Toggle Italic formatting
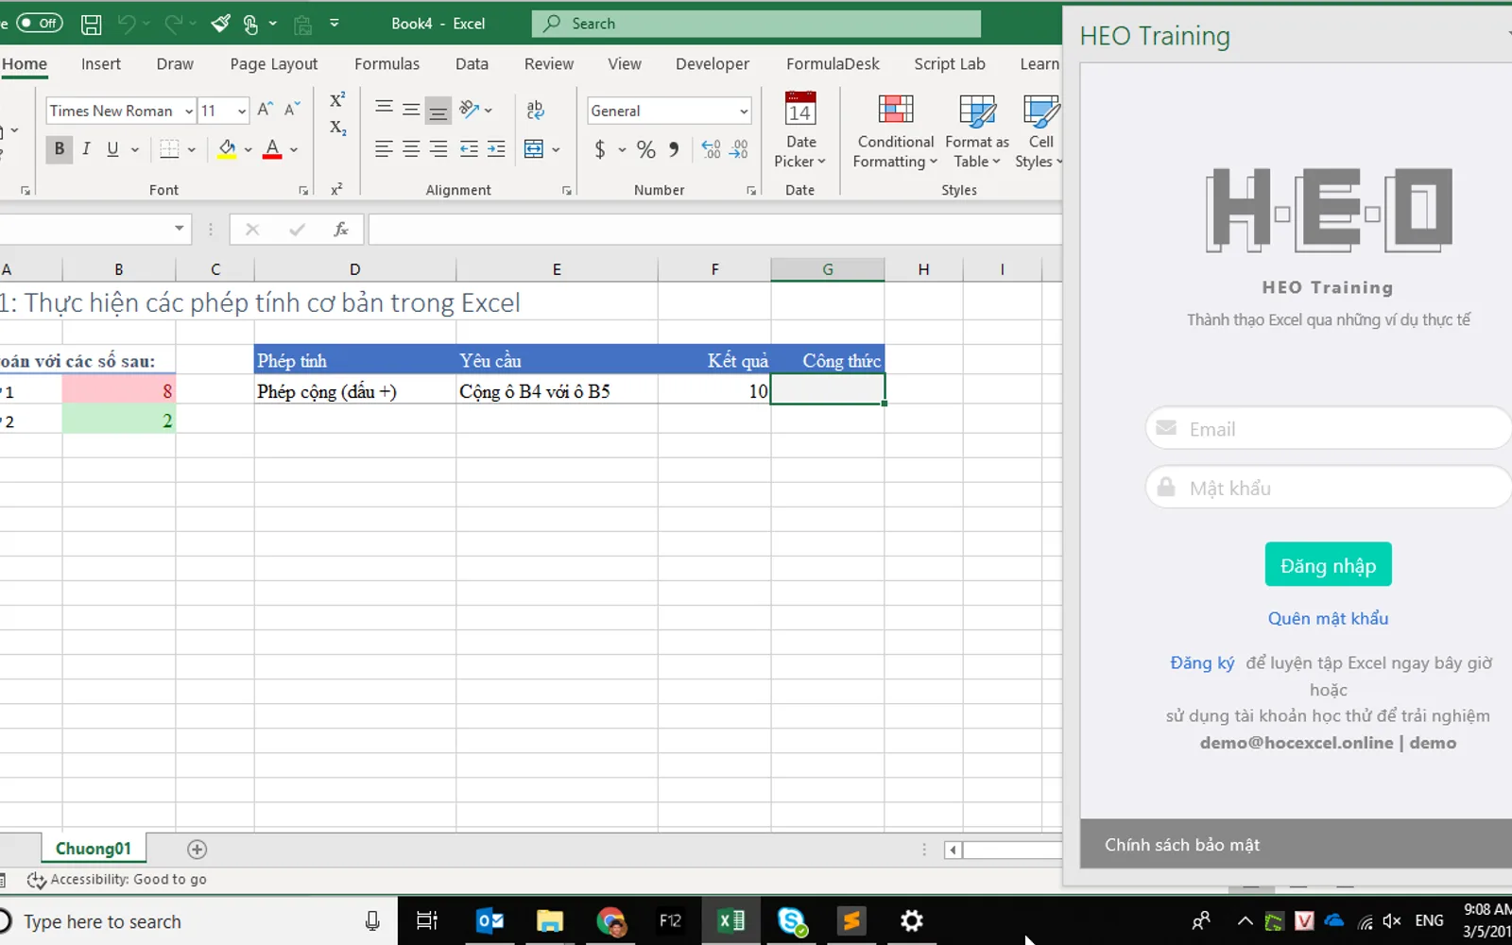The height and width of the screenshot is (945, 1512). [86, 148]
